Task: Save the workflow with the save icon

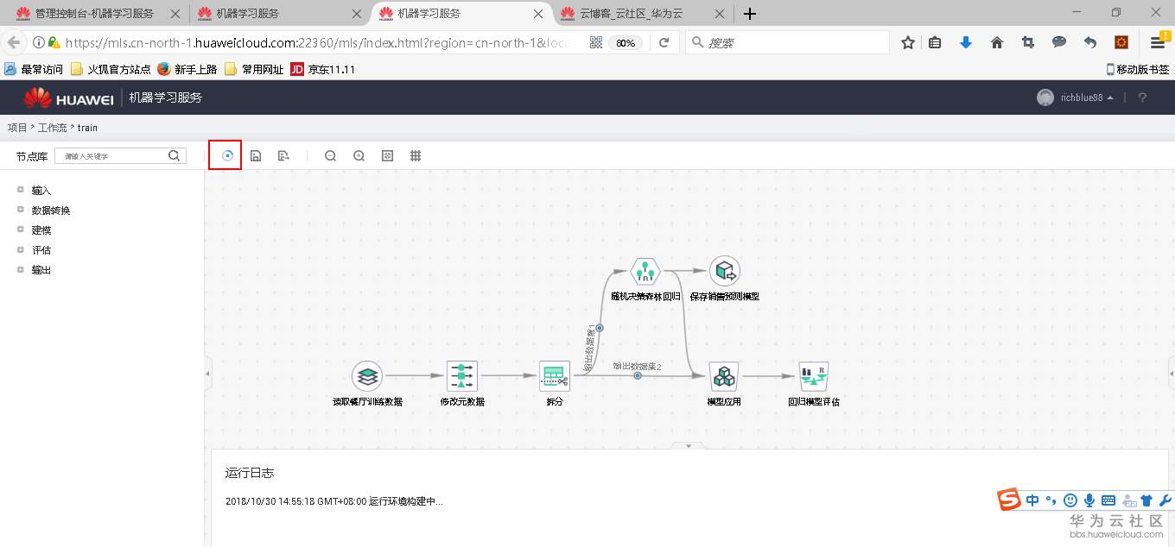Action: point(256,155)
